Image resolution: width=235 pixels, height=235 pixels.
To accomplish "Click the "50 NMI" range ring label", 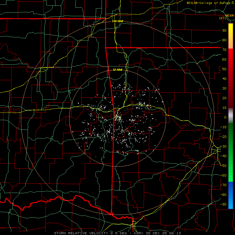I will pyautogui.click(x=118, y=70).
